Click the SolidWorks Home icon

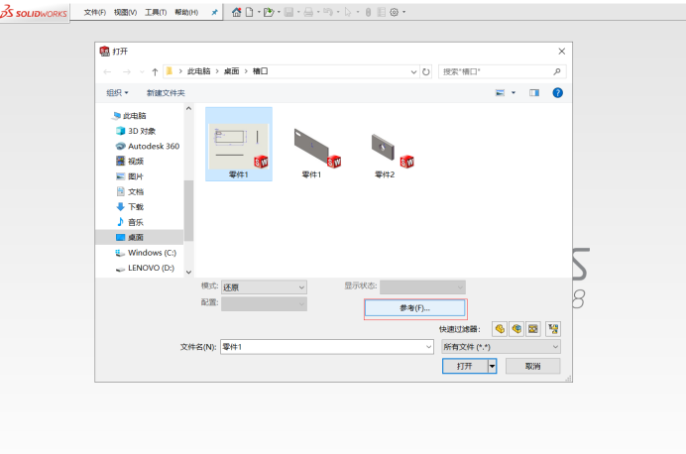pyautogui.click(x=236, y=12)
